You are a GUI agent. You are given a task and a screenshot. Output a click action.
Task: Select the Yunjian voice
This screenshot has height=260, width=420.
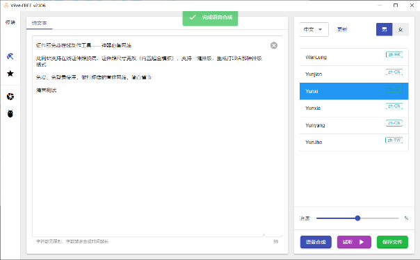click(x=354, y=74)
